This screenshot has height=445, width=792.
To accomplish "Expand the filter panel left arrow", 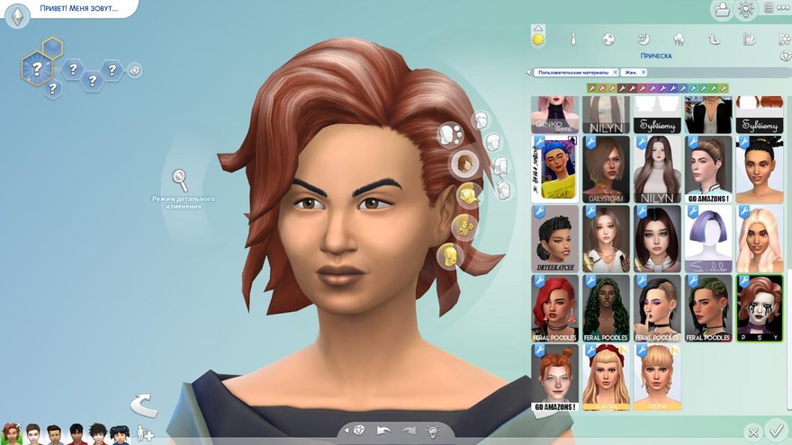I will pyautogui.click(x=528, y=72).
